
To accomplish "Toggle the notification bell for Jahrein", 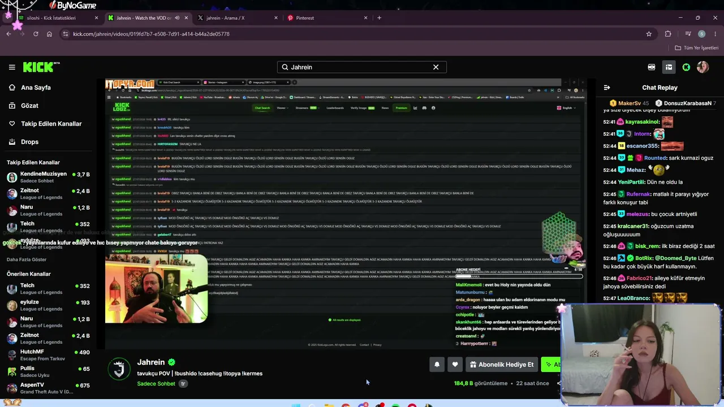I will [437, 365].
